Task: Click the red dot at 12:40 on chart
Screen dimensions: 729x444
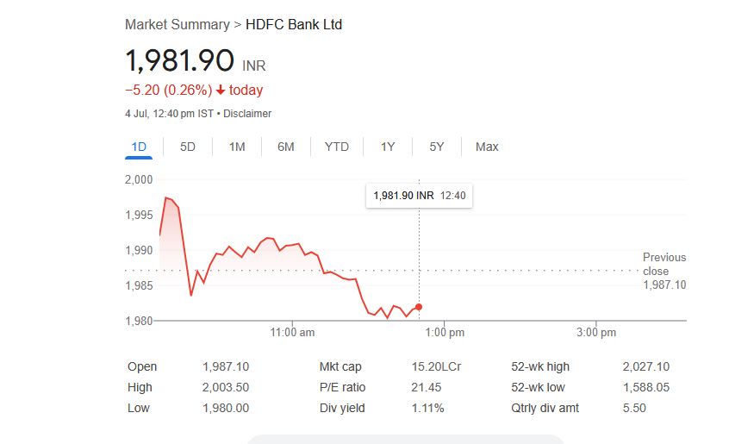Action: click(x=419, y=307)
